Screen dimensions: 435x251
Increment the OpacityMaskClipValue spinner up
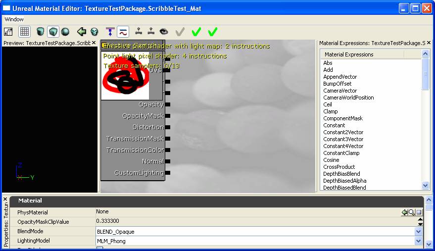[420, 219]
